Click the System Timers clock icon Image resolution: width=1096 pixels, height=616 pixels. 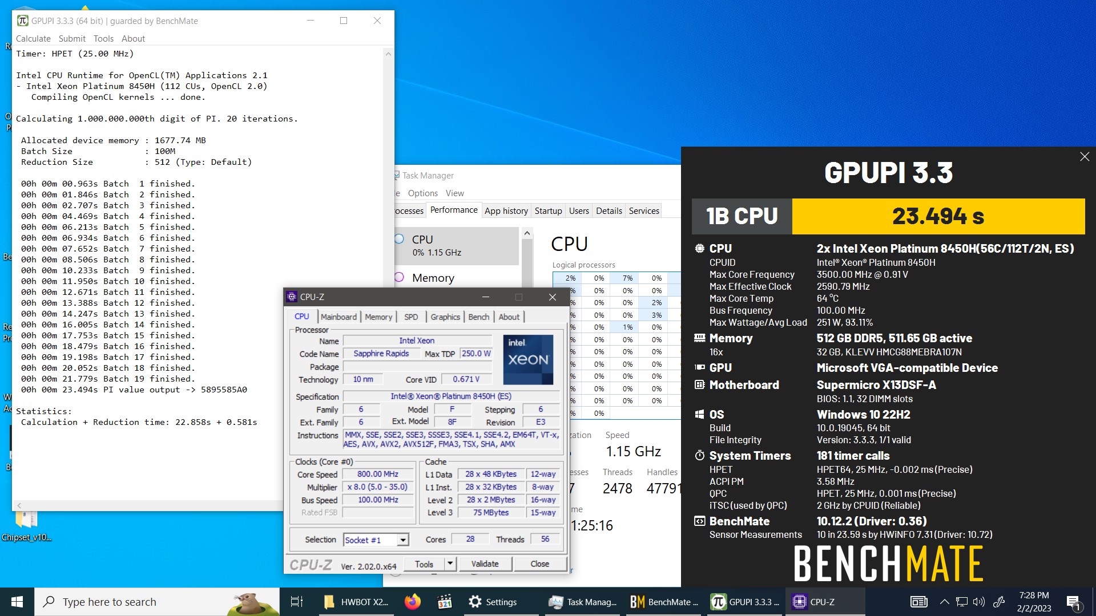pyautogui.click(x=700, y=456)
